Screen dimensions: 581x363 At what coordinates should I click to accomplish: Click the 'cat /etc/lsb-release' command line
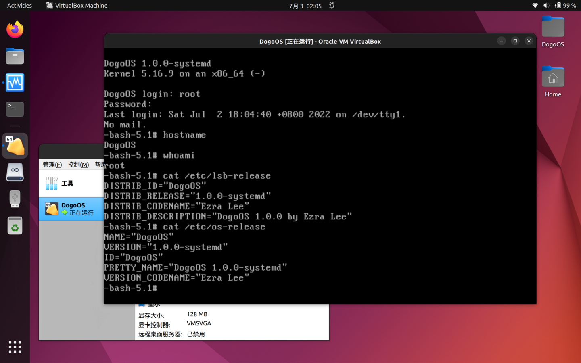coord(187,176)
